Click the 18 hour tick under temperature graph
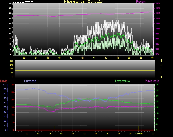173x137 pixels. coord(119,134)
